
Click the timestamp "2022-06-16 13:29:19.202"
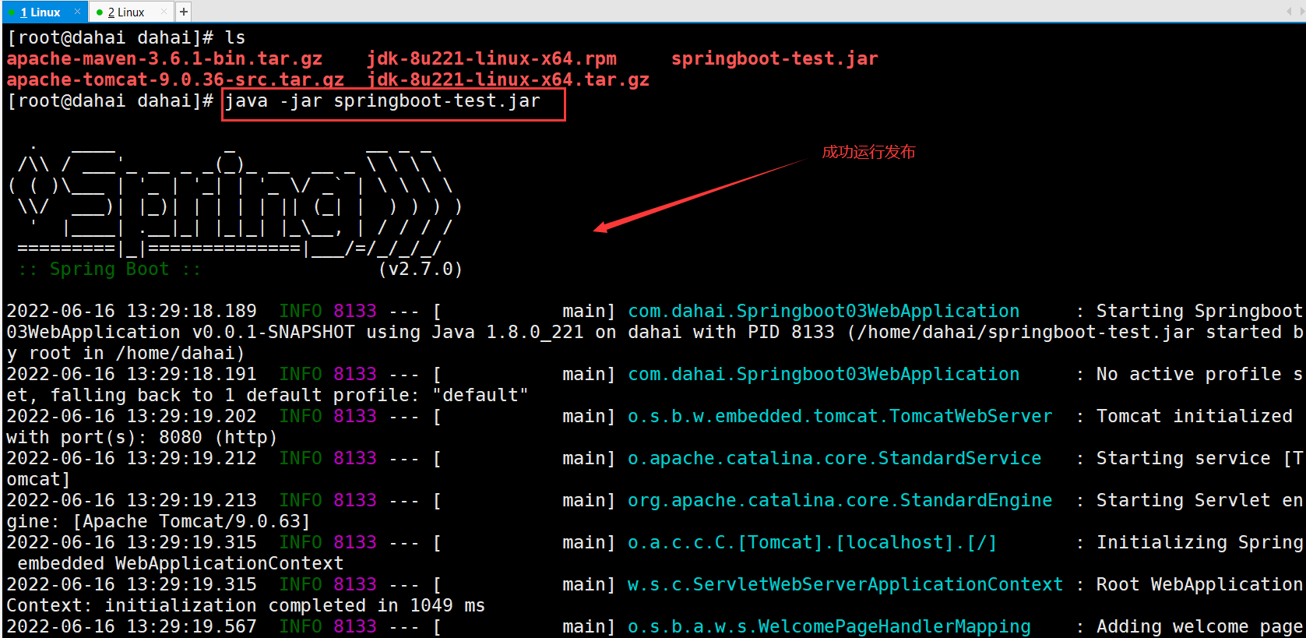[x=132, y=417]
